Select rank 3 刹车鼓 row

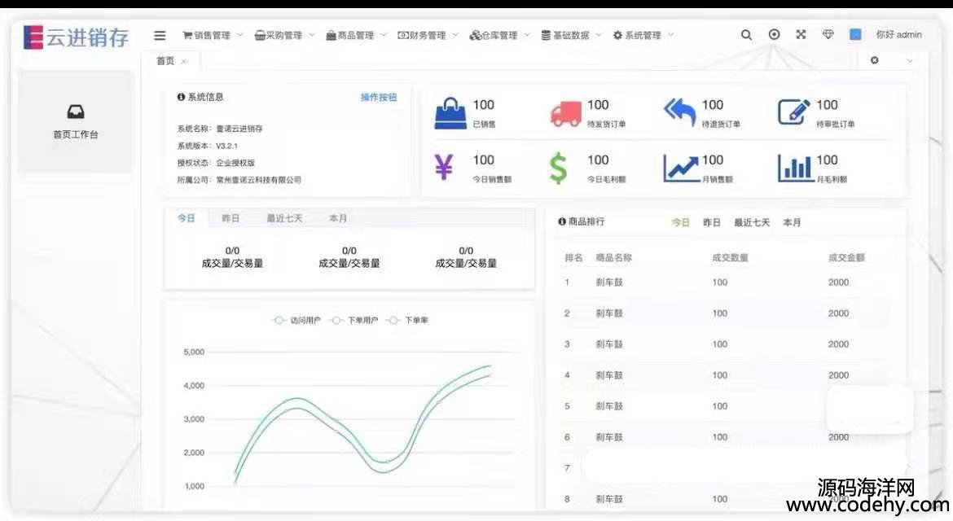tap(723, 344)
